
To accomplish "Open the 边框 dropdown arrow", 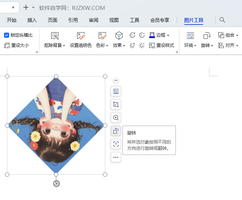I will (168, 35).
